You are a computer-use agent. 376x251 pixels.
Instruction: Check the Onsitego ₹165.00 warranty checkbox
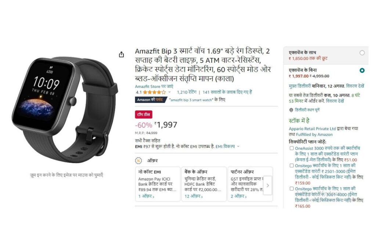click(292, 189)
